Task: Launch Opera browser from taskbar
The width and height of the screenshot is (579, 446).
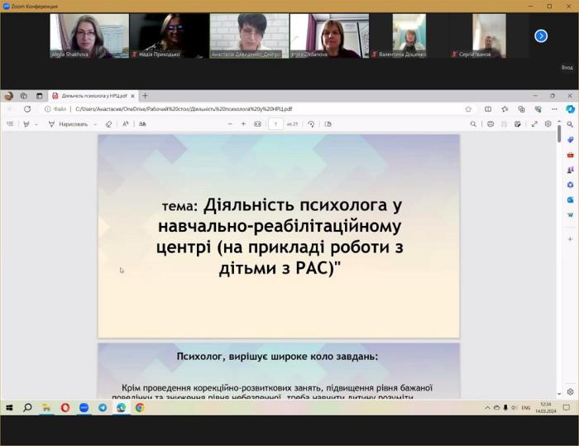Action: pyautogui.click(x=65, y=408)
